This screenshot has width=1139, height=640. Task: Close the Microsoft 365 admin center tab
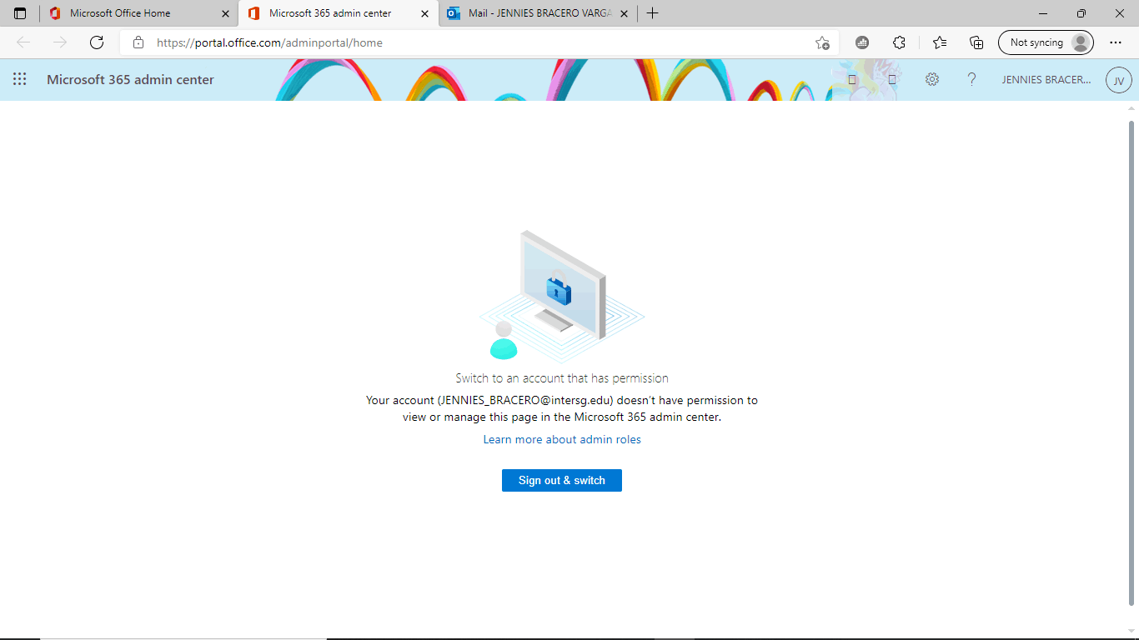pos(425,13)
